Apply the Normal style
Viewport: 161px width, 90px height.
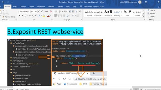[89, 13]
